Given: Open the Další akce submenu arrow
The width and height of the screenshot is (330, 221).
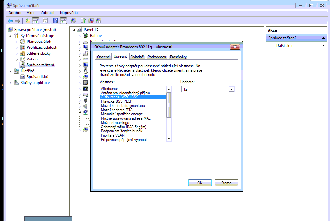Looking at the screenshot, I should point(323,46).
